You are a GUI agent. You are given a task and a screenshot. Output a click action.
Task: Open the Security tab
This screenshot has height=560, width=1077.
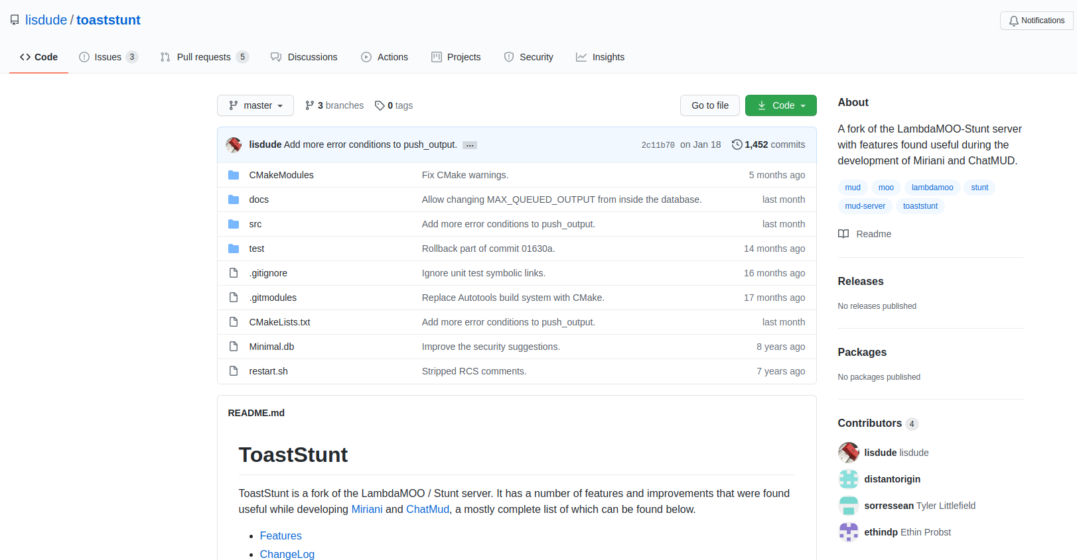[528, 57]
